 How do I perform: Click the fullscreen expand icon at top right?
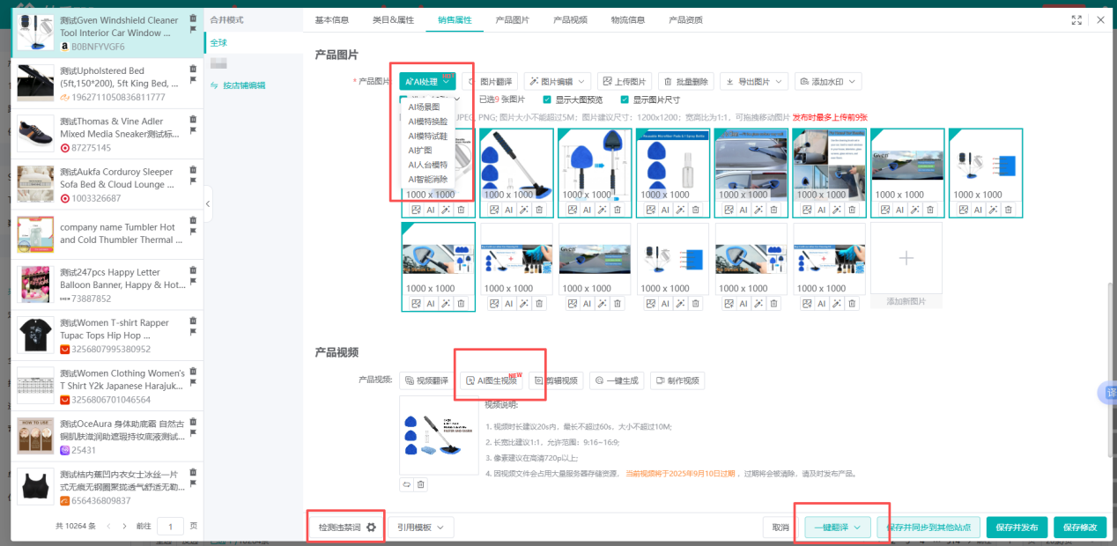pyautogui.click(x=1076, y=19)
